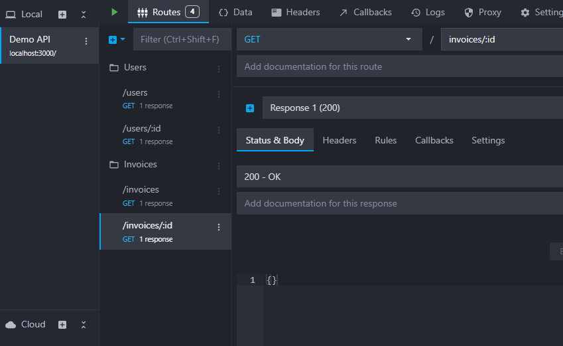Image resolution: width=563 pixels, height=346 pixels.
Task: Add a new response with plus icon
Action: click(x=250, y=108)
